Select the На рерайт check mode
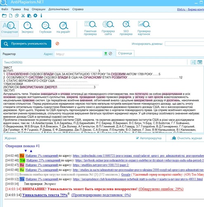 click(63, 28)
